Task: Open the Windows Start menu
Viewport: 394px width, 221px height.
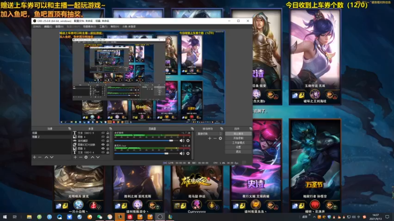Action: (x=4, y=217)
